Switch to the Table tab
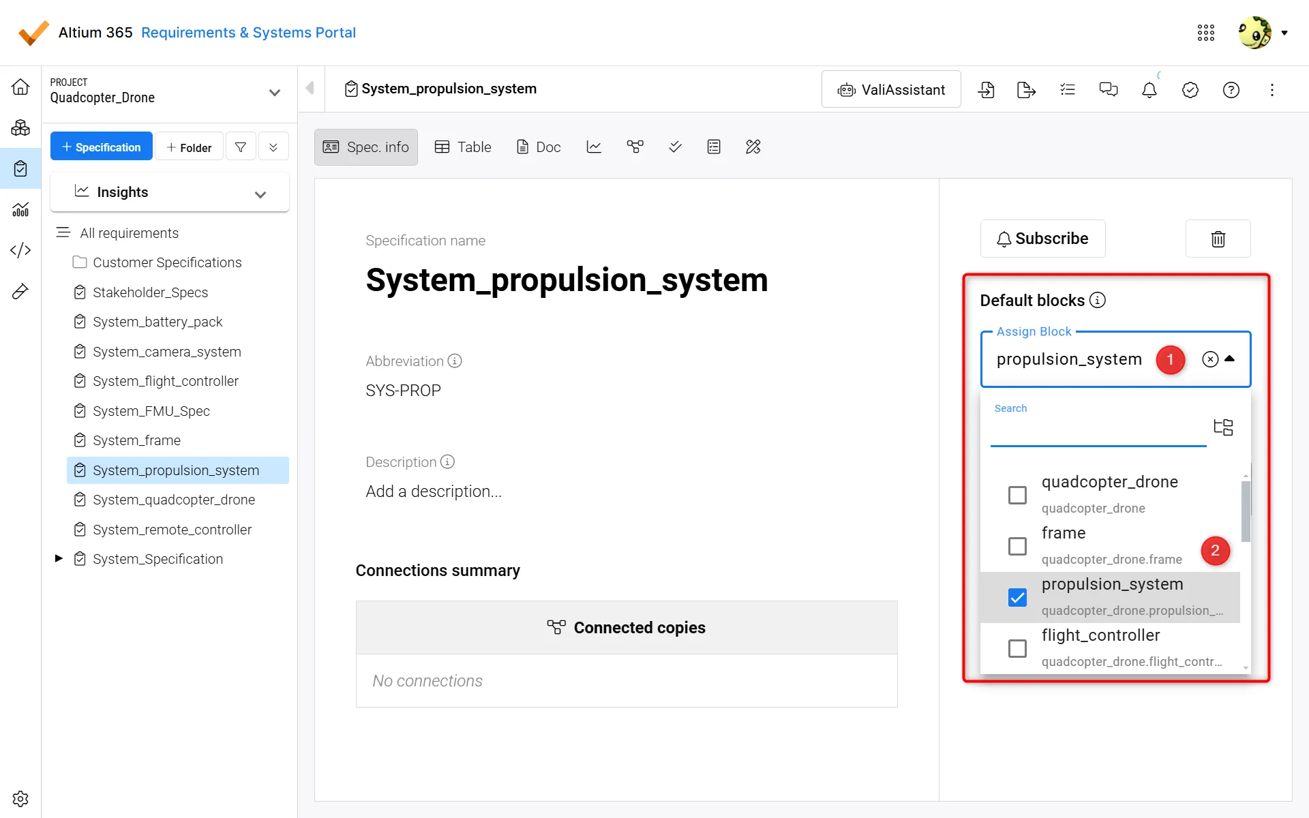 (463, 147)
